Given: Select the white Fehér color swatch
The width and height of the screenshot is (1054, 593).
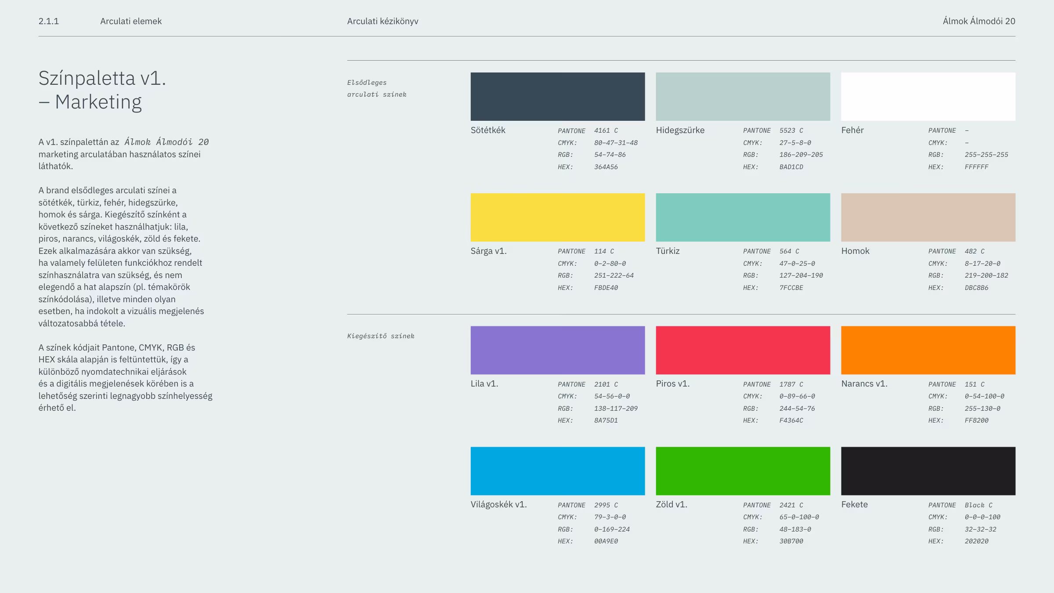Looking at the screenshot, I should click(x=928, y=97).
